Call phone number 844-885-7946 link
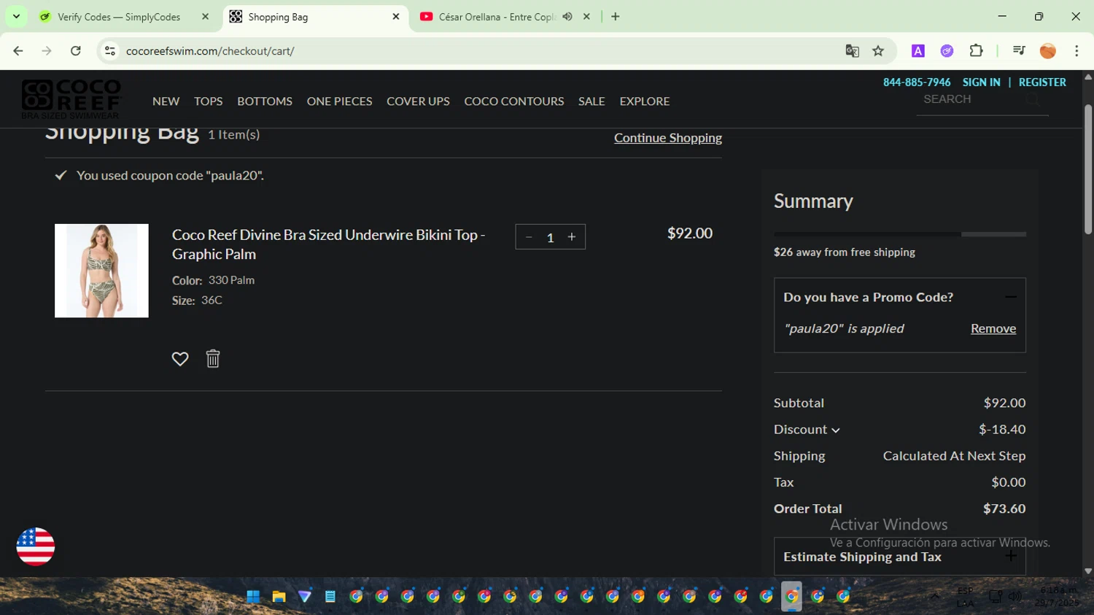Image resolution: width=1094 pixels, height=615 pixels. pyautogui.click(x=917, y=82)
